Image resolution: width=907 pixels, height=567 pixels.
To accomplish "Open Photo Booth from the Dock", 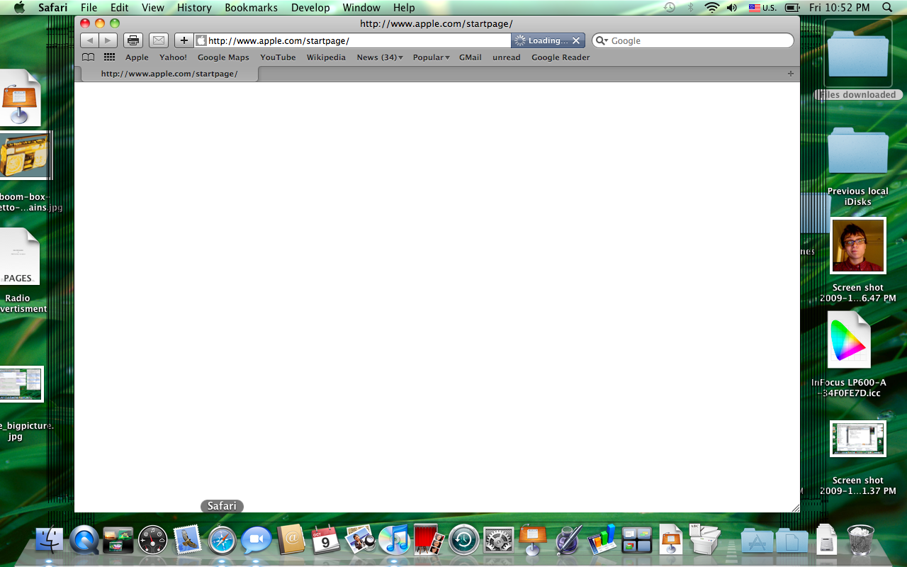I will [429, 541].
